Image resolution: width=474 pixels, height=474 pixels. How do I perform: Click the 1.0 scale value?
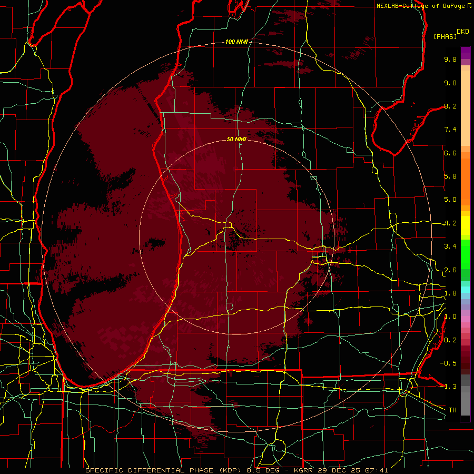point(450,317)
